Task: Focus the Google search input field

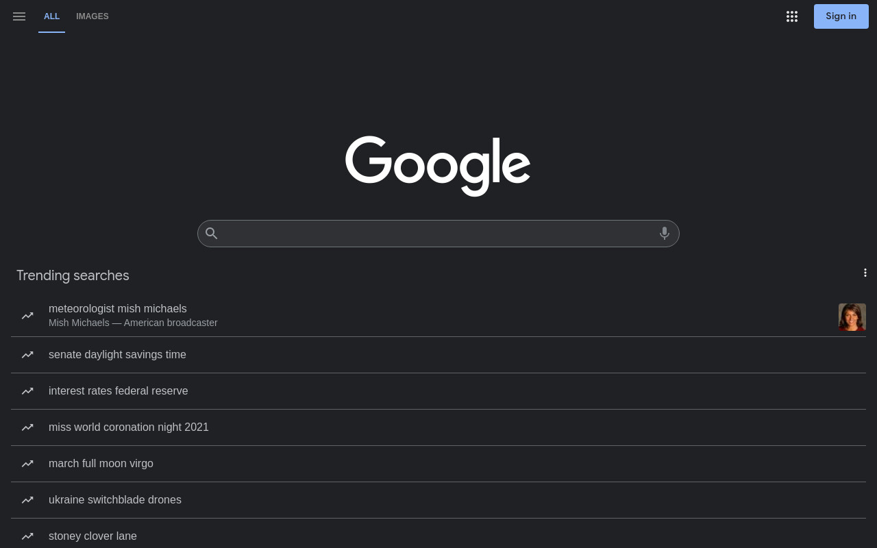Action: click(438, 234)
